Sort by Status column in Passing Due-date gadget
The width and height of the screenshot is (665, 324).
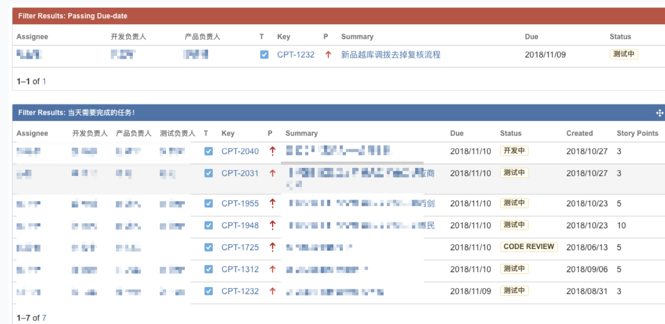coord(620,37)
